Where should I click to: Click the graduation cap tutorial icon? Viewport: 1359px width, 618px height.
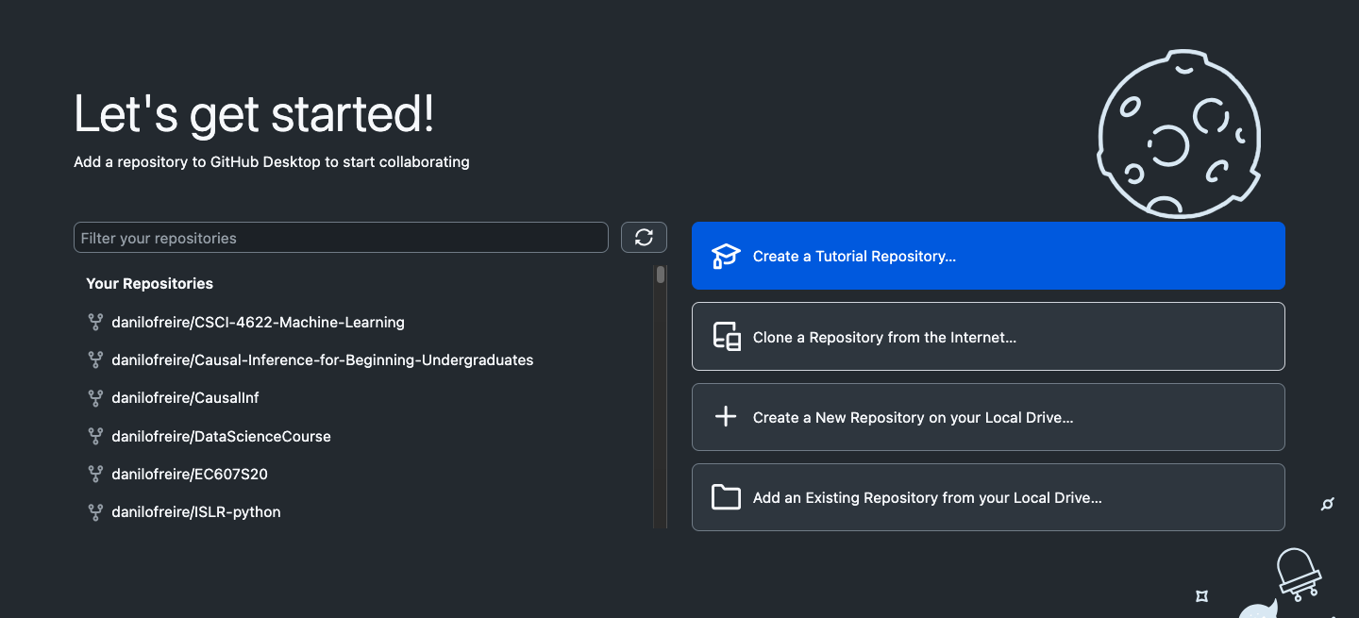click(726, 257)
